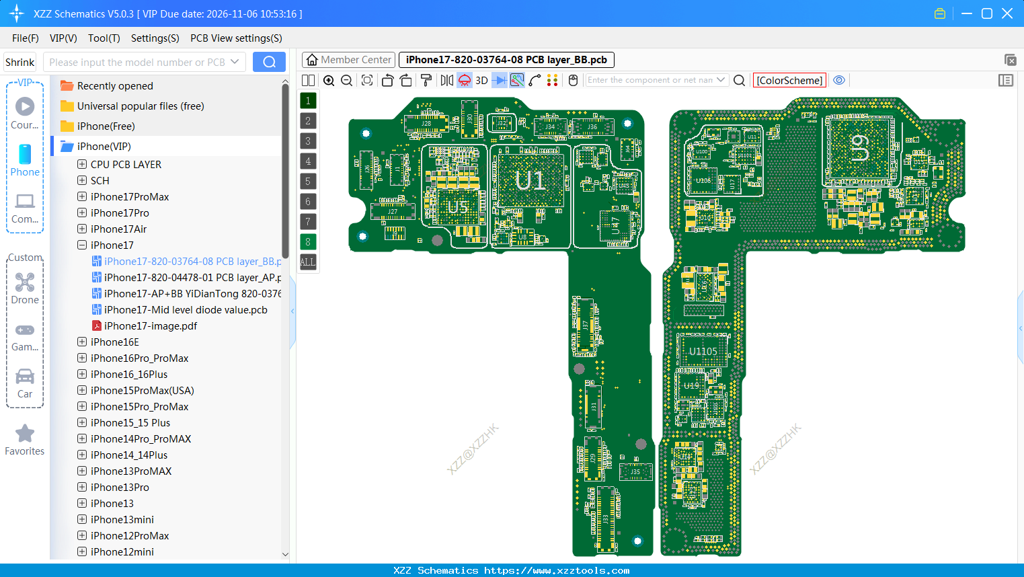This screenshot has height=577, width=1024.
Task: Select the brush paint tool on toolbar
Action: click(425, 80)
